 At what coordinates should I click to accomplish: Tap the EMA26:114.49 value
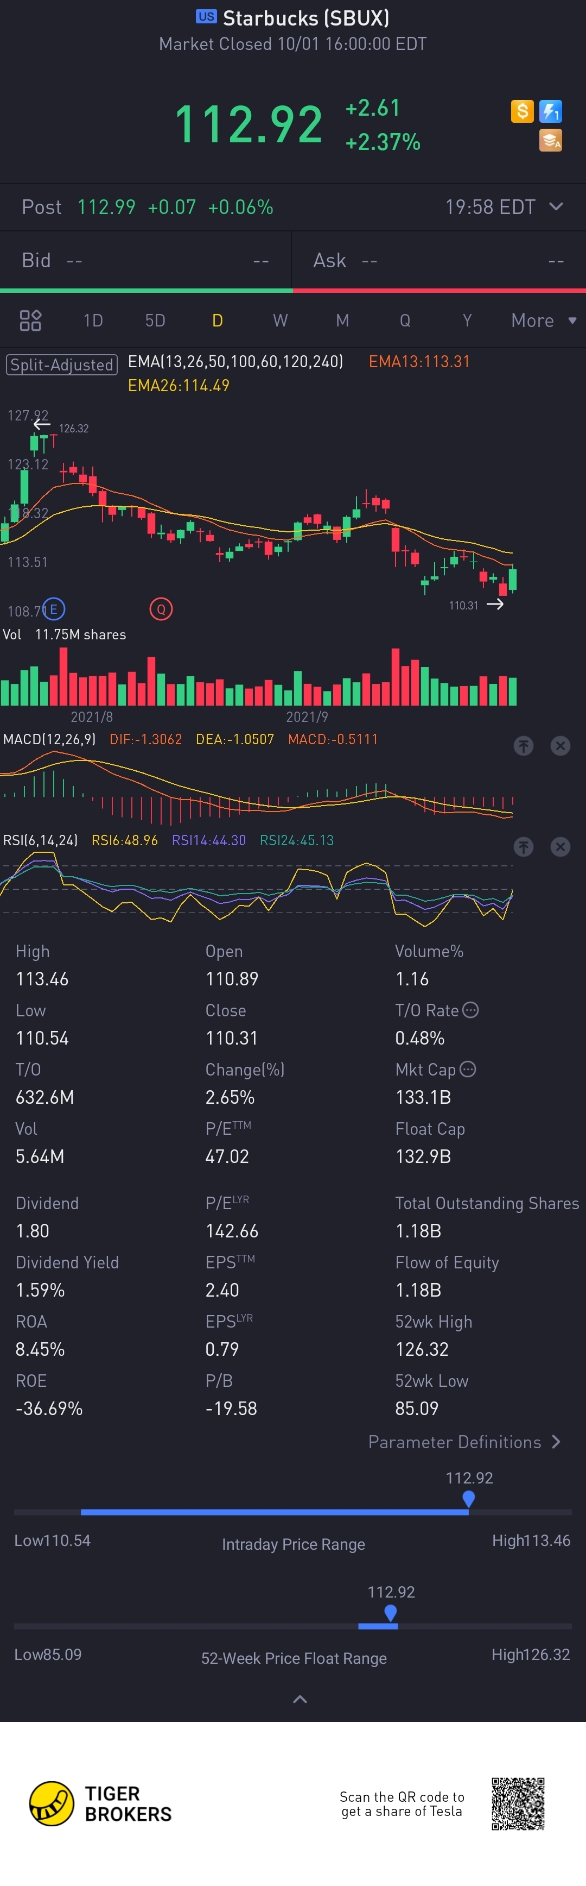pos(179,386)
